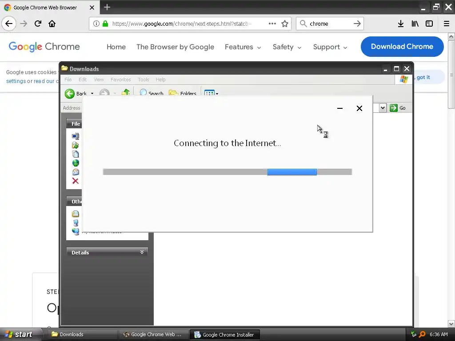This screenshot has width=455, height=341.
Task: Open the Firefox library icon
Action: point(415,24)
